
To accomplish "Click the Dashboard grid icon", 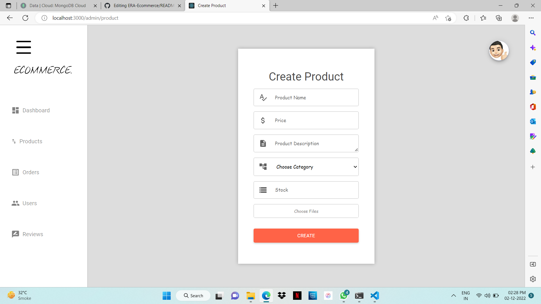I will point(15,110).
